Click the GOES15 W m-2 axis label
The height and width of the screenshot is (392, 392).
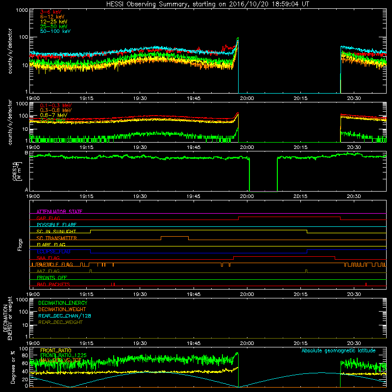(x=17, y=171)
